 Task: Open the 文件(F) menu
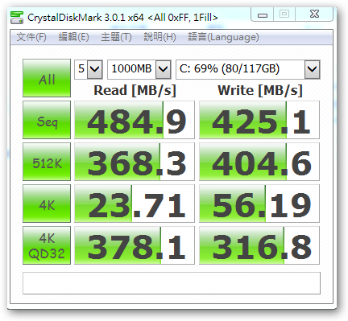(x=31, y=37)
